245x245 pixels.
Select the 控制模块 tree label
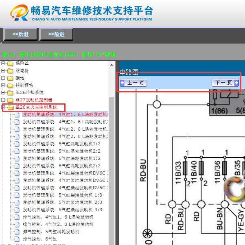[24, 85]
